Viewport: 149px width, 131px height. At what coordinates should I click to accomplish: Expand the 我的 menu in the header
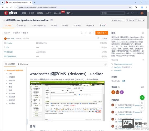coord(69,13)
